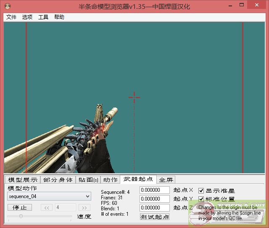Open the sequence_04 animation dropdown
This screenshot has height=228, width=269.
49,196
